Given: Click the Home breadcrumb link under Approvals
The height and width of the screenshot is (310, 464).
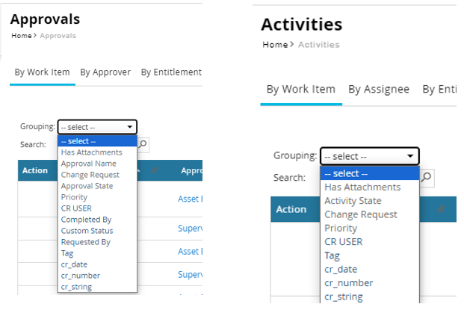Looking at the screenshot, I should click(21, 36).
